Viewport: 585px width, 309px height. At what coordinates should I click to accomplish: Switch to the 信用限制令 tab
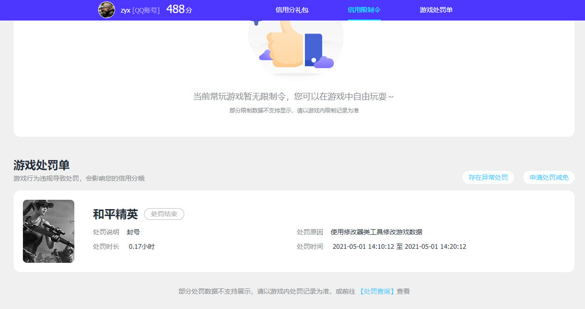click(364, 10)
